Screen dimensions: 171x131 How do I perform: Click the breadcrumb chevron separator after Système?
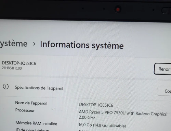pos(34,44)
